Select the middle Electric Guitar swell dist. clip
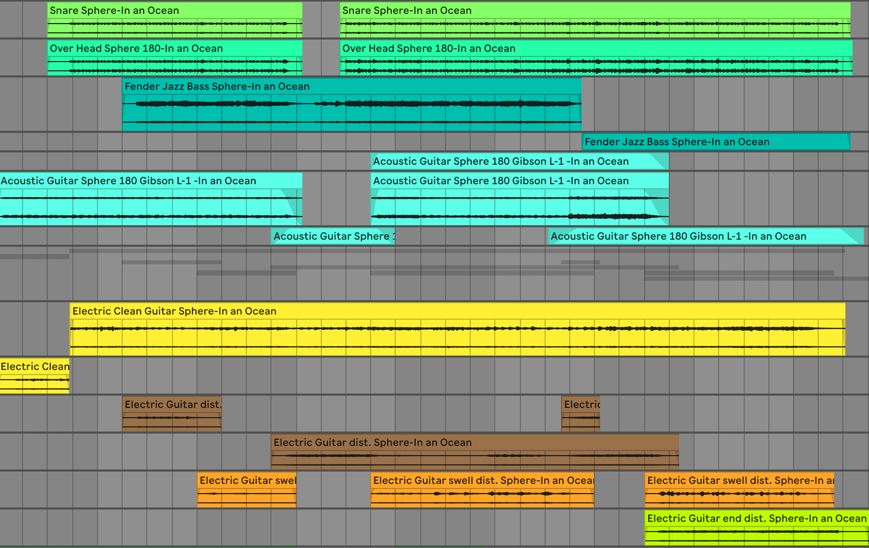This screenshot has width=869, height=548. coord(482,490)
